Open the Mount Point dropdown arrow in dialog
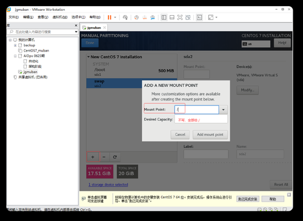Viewport: 303px width, 221px height. 224,110
